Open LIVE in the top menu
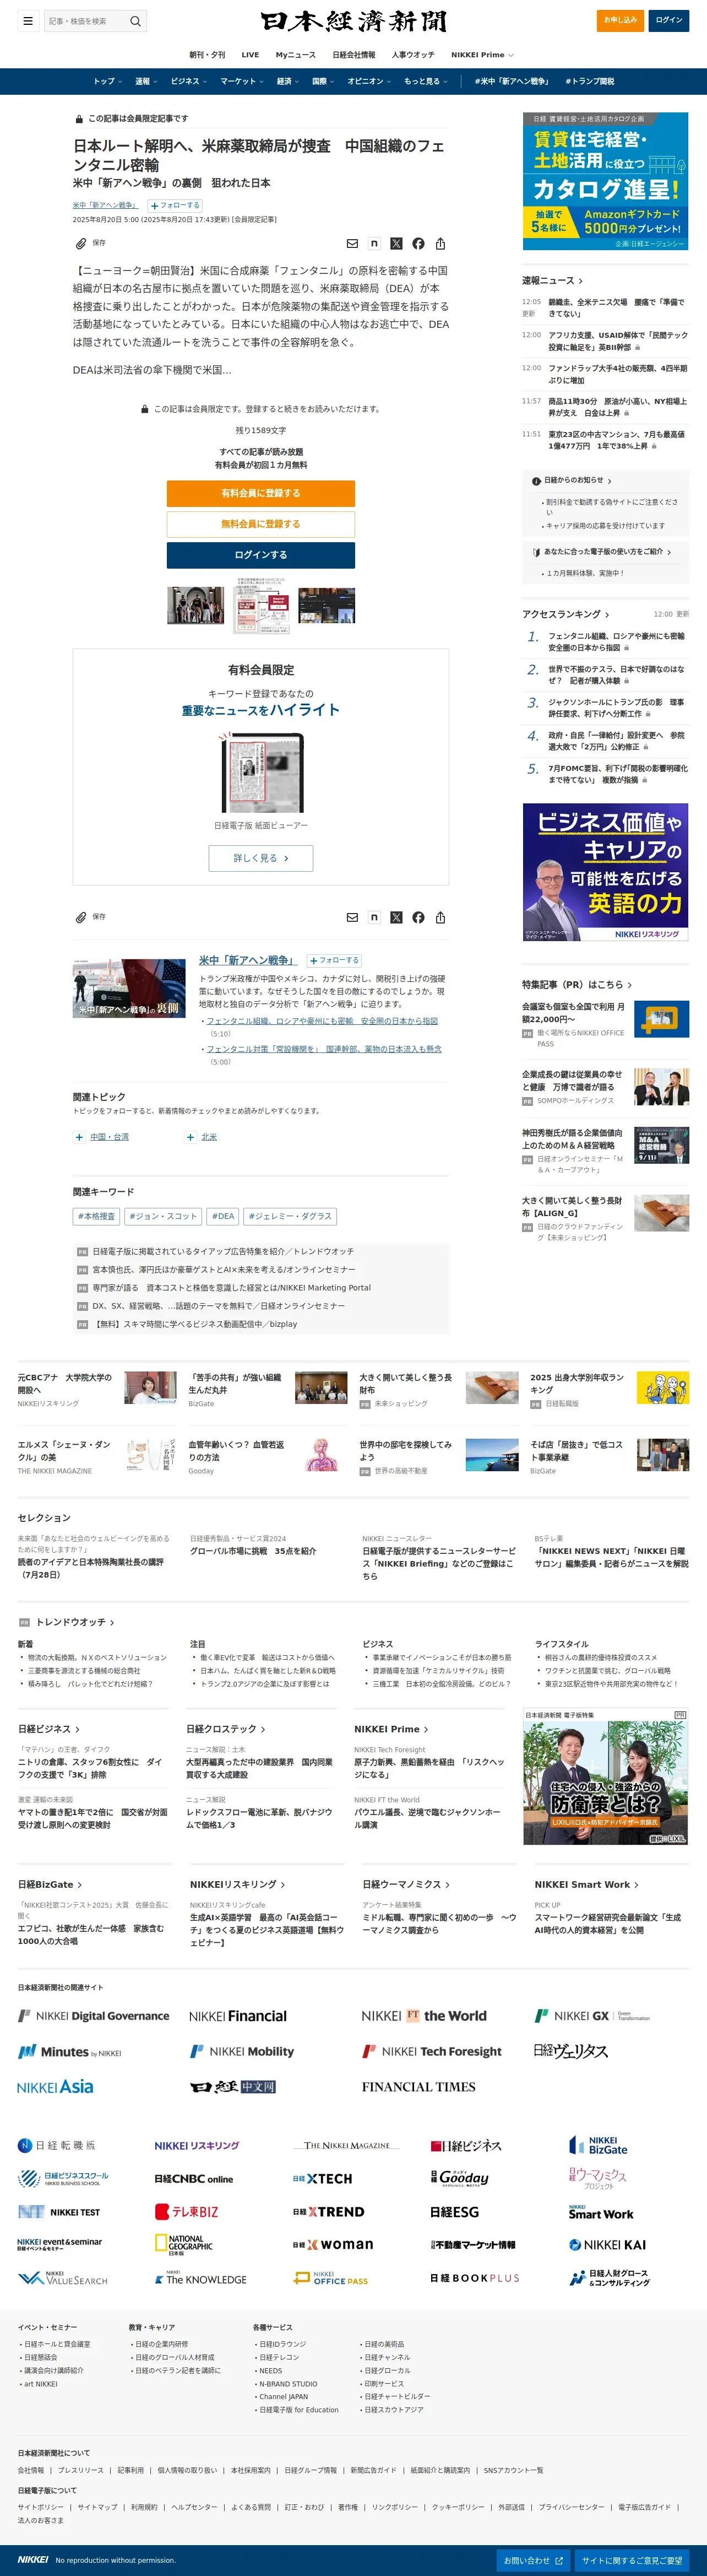This screenshot has width=707, height=2576. pos(251,55)
